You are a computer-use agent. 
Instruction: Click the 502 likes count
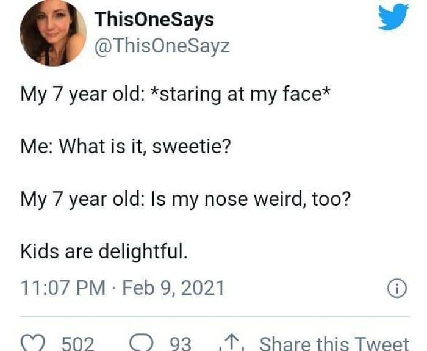[x=77, y=343]
